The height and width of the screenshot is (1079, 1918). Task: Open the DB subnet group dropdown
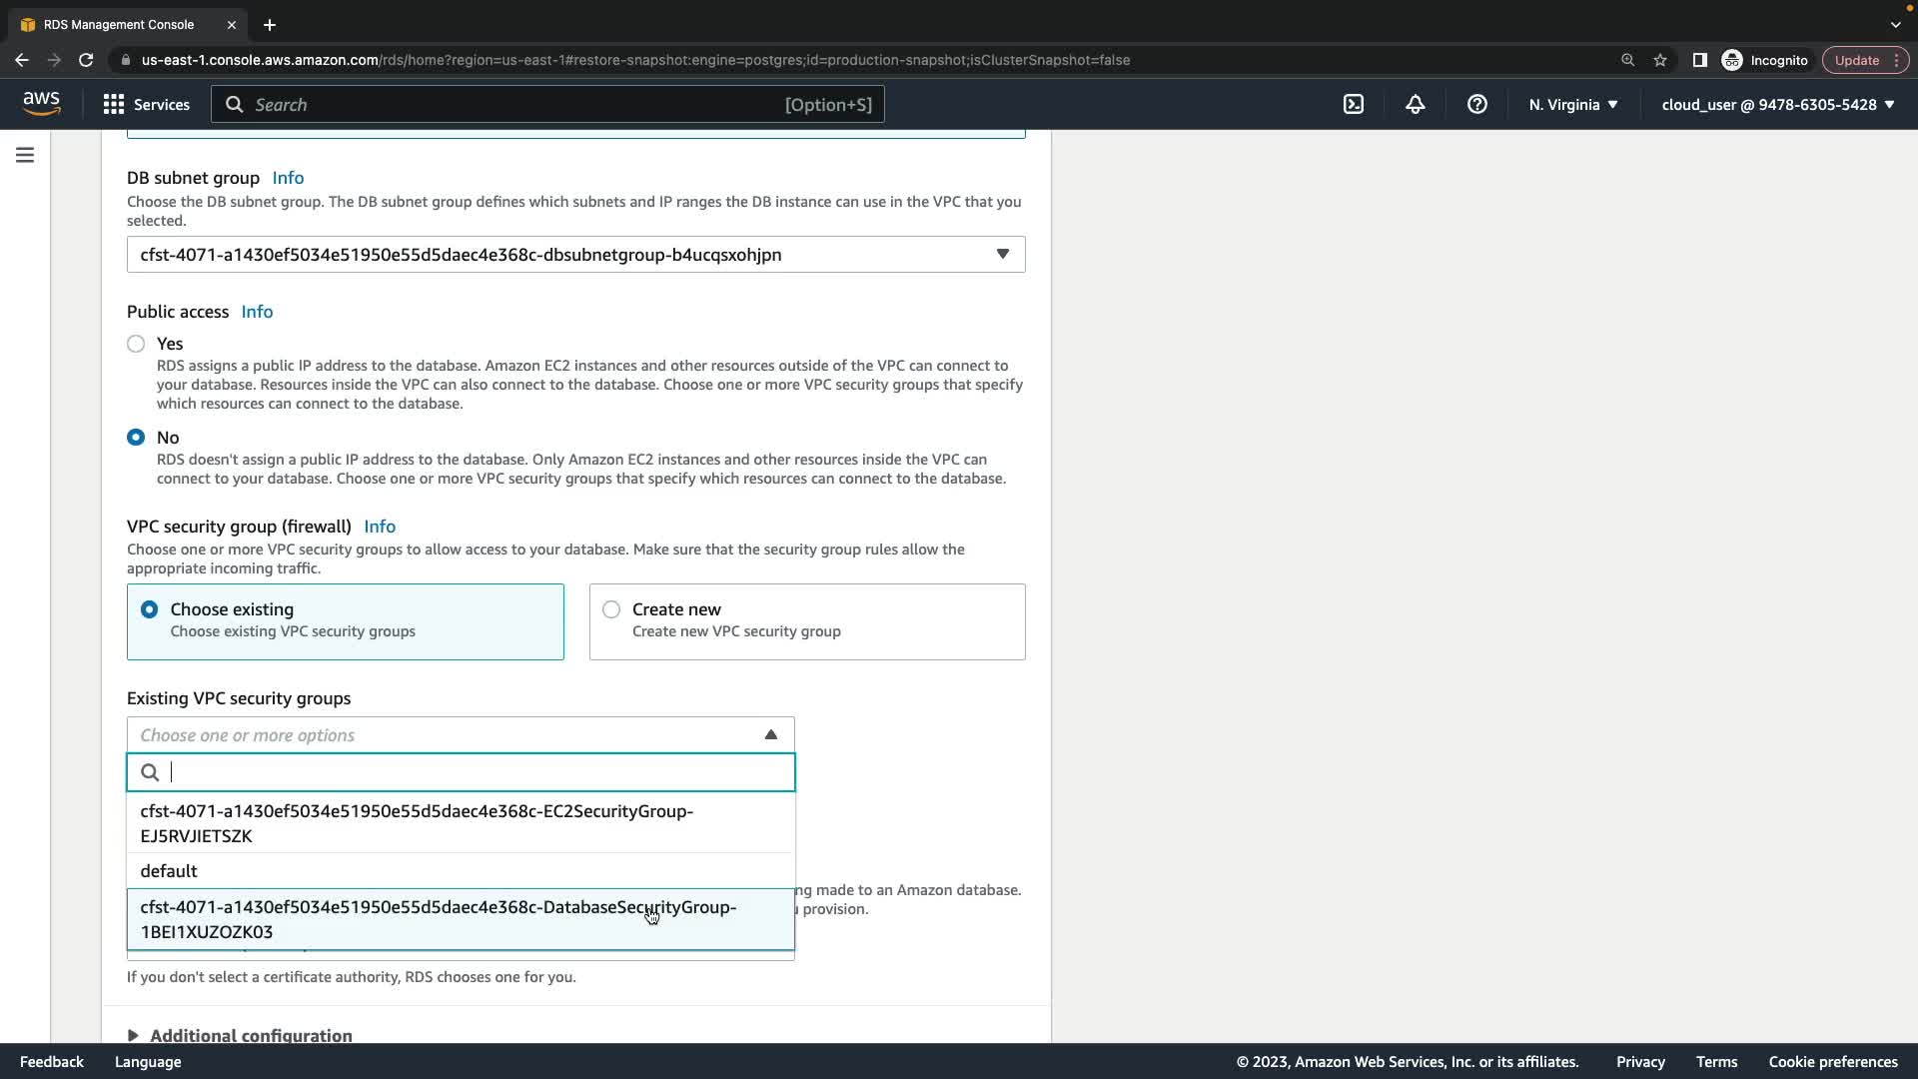point(575,255)
